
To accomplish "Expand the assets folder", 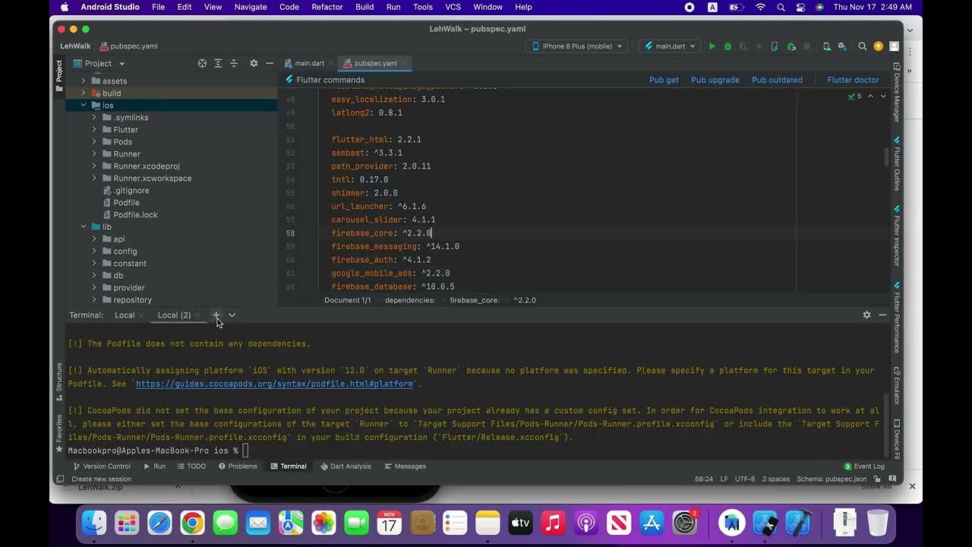I will pyautogui.click(x=84, y=81).
